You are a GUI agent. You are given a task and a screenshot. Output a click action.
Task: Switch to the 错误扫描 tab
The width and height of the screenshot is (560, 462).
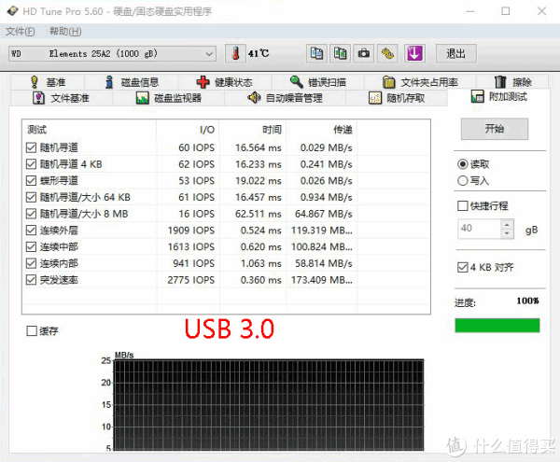318,82
